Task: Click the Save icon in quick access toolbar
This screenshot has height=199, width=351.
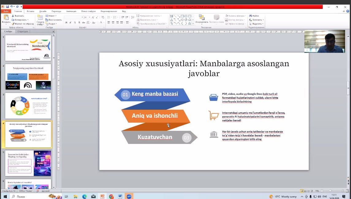Action: 7,6
